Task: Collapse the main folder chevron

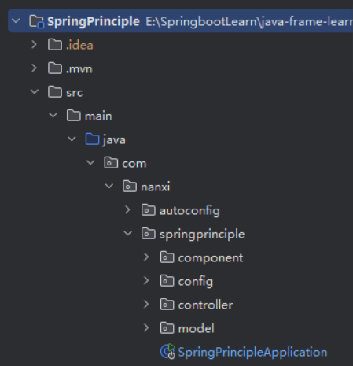Action: [53, 115]
